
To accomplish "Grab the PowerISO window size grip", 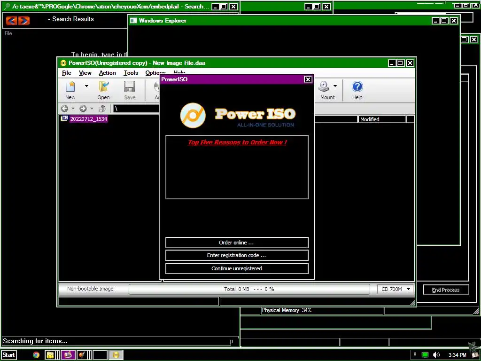I will tap(412, 303).
